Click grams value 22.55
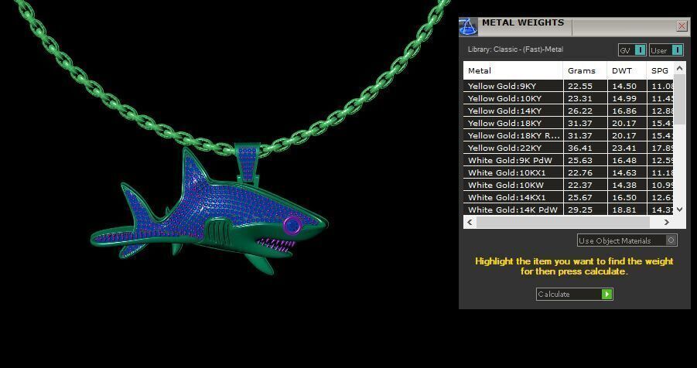This screenshot has height=368, width=697. point(580,87)
